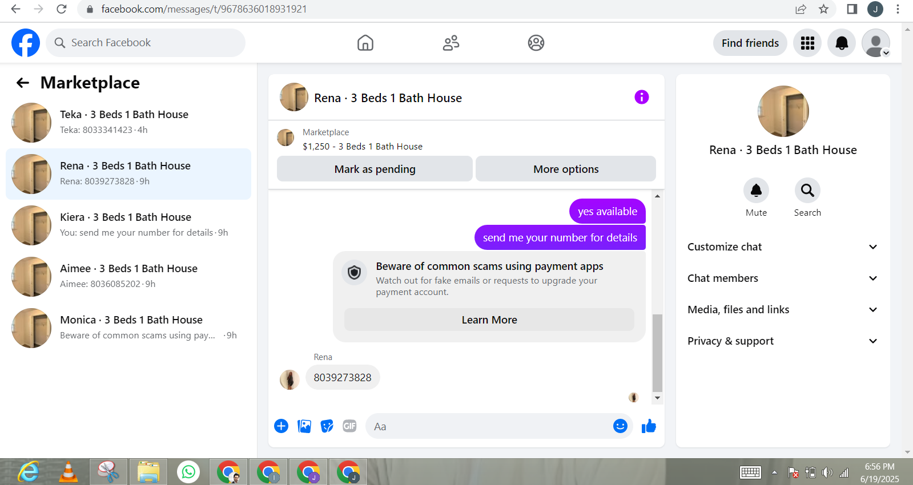Open More options for the listing
Screen dimensions: 913x485
click(566, 169)
